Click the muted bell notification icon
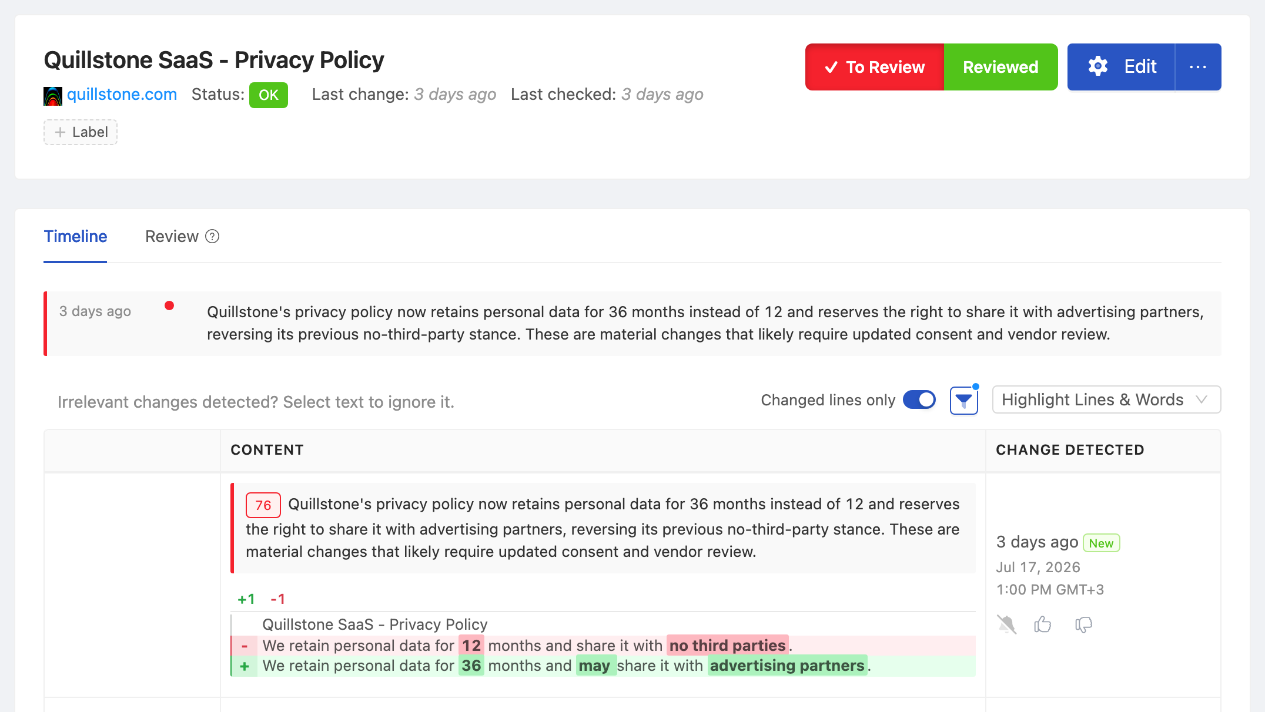Viewport: 1265px width, 712px height. tap(1006, 624)
